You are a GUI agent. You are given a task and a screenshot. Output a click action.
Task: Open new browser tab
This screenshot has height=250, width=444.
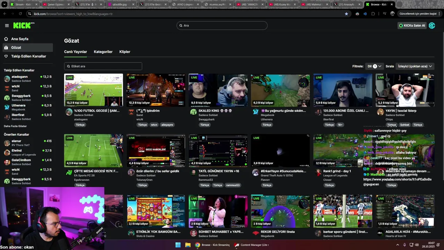[x=399, y=5]
